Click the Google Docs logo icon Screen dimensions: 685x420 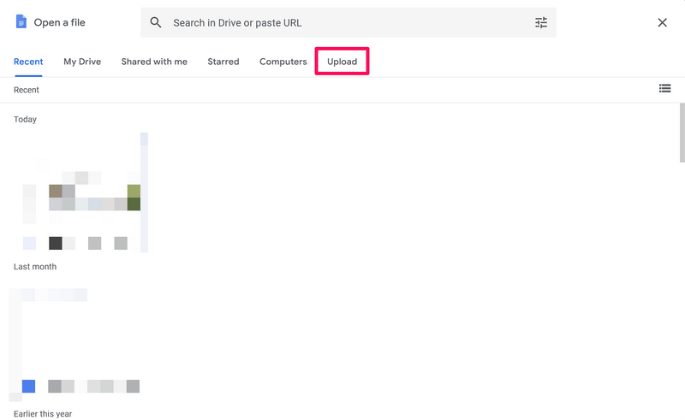click(21, 22)
